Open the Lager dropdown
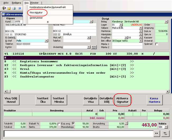The width and height of the screenshot is (172, 140). 121,25
